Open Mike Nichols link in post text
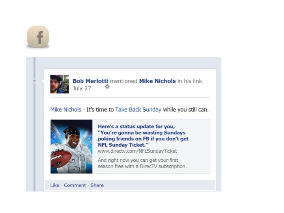The width and height of the screenshot is (284, 213). click(x=66, y=110)
